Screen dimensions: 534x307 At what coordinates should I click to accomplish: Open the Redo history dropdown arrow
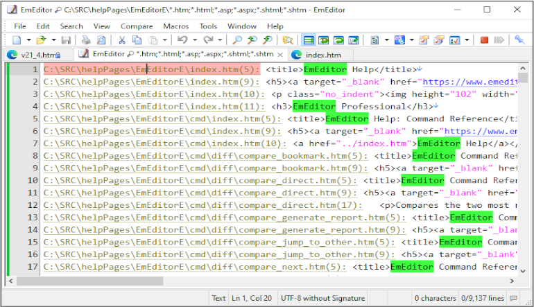point(220,40)
